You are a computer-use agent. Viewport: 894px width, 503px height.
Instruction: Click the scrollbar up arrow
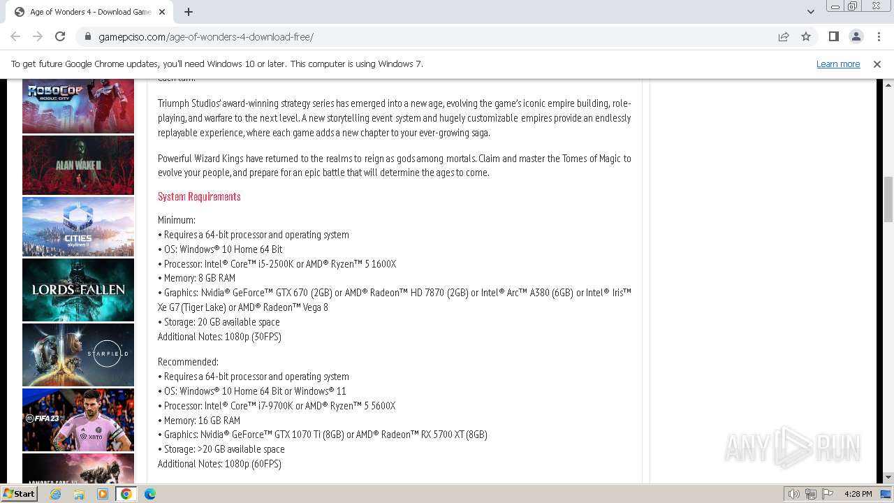[888, 85]
